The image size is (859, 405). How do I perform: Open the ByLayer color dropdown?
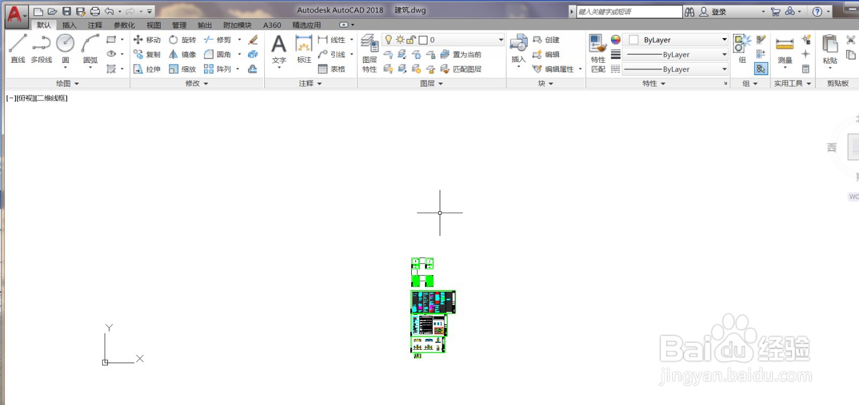click(724, 40)
